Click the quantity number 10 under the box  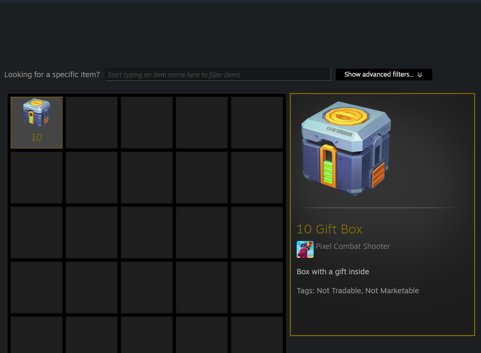(37, 137)
